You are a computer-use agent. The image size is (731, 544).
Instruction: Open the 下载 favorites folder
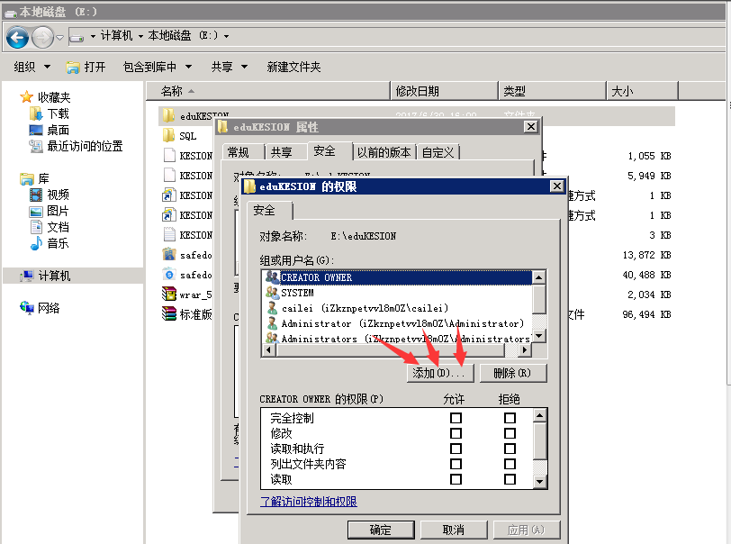57,113
